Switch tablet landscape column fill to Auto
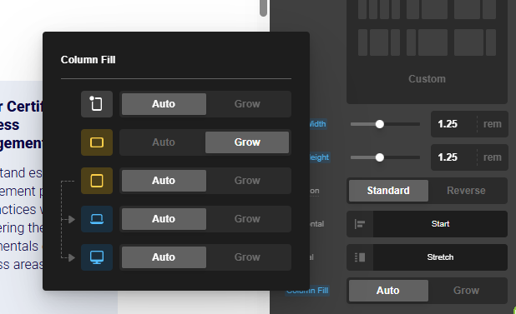The width and height of the screenshot is (516, 314). pos(164,142)
